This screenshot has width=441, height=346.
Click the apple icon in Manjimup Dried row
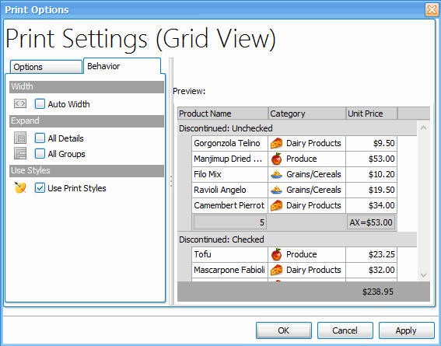pos(276,159)
